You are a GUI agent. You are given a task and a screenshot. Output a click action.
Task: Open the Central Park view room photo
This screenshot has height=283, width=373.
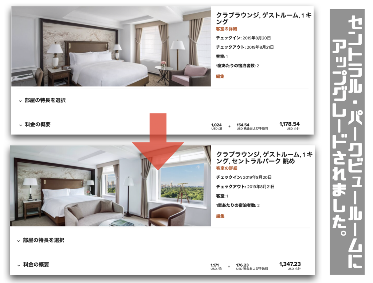110,186
